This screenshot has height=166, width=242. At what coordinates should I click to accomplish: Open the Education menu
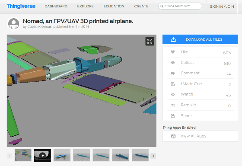coord(114,6)
